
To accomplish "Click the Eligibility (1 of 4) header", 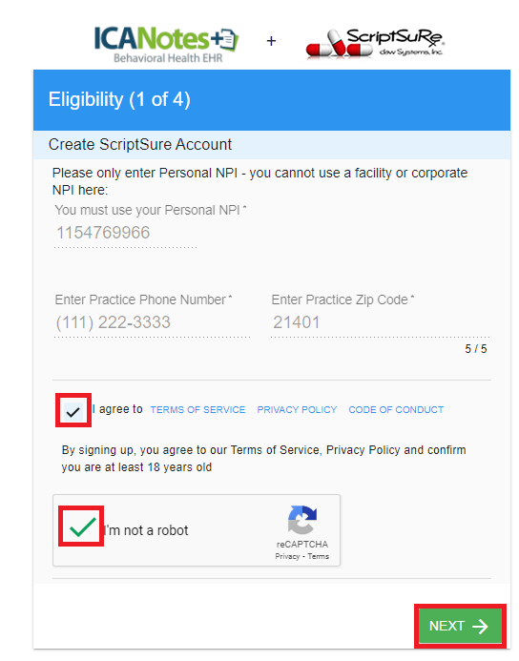I will coord(120,100).
